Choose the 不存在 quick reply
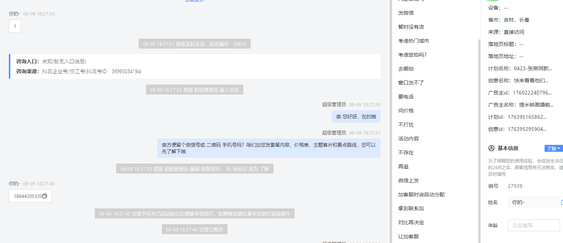Image resolution: width=563 pixels, height=243 pixels. click(406, 153)
